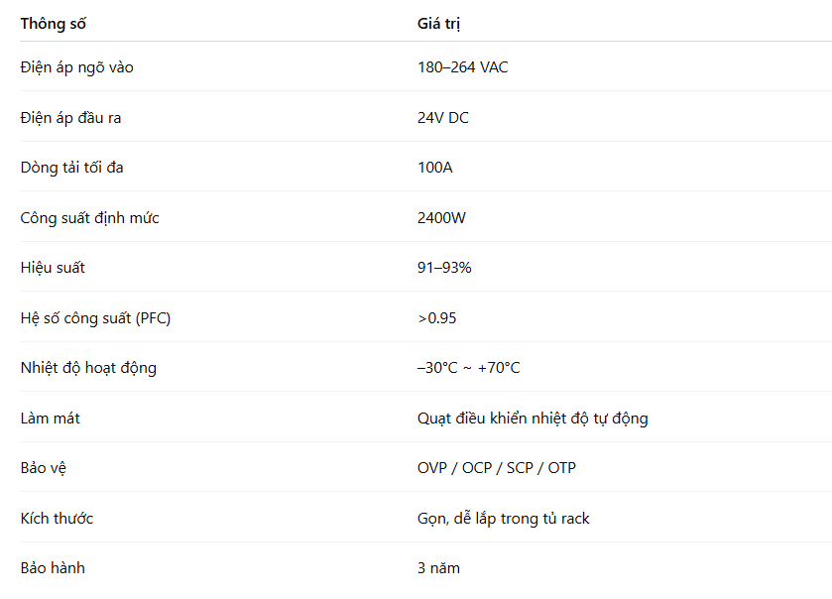This screenshot has width=832, height=599.
Task: Click "Quạt điều khiển nhiệt độ tự động" text
Action: coord(533,419)
